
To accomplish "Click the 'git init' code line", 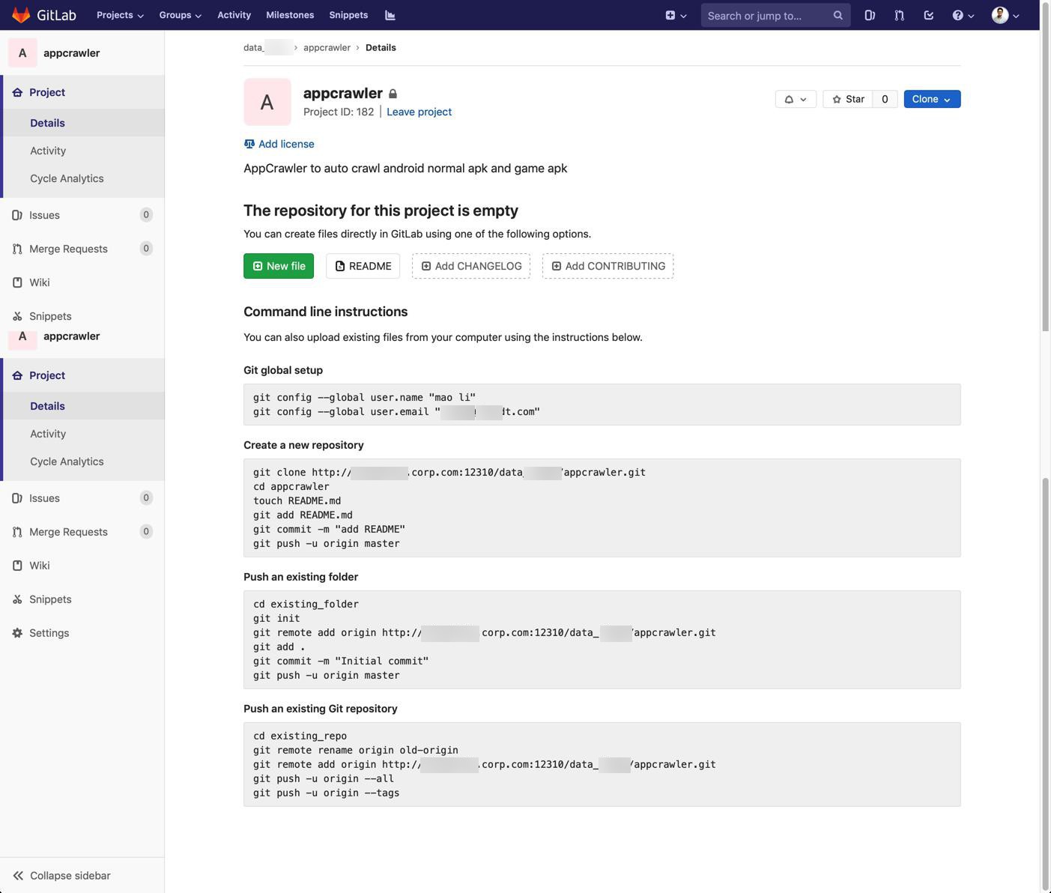I will coord(276,618).
